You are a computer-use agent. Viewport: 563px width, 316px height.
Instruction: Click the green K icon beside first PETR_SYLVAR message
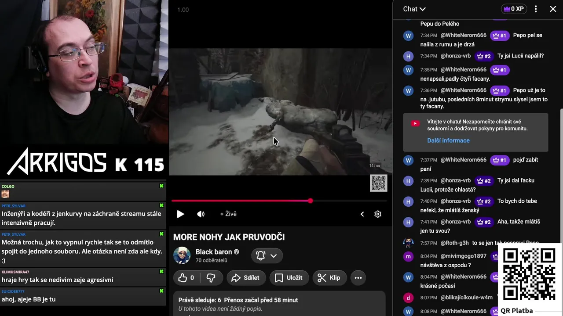pyautogui.click(x=161, y=205)
